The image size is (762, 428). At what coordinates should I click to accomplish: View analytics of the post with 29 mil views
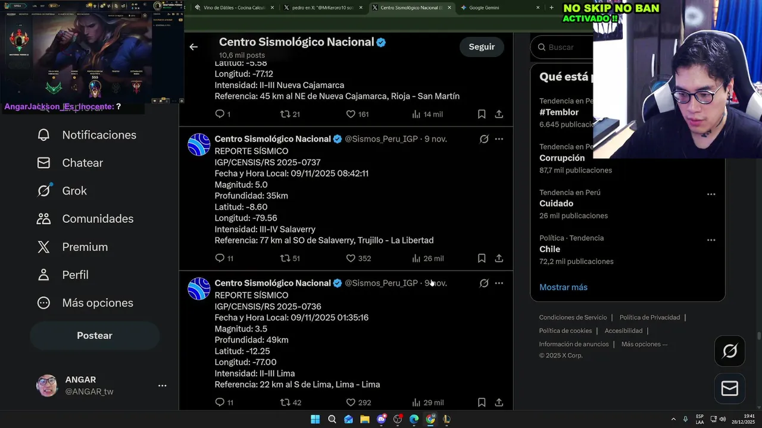tap(427, 402)
